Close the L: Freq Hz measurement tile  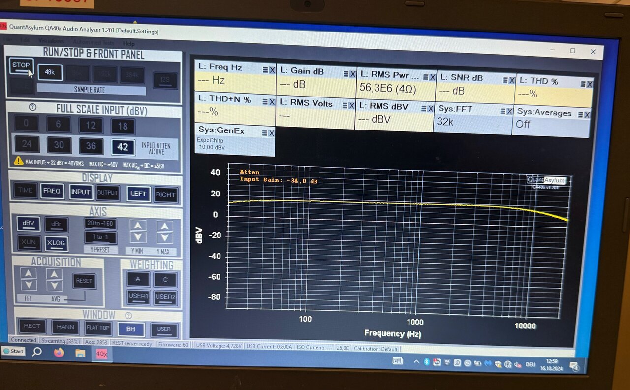(x=272, y=70)
